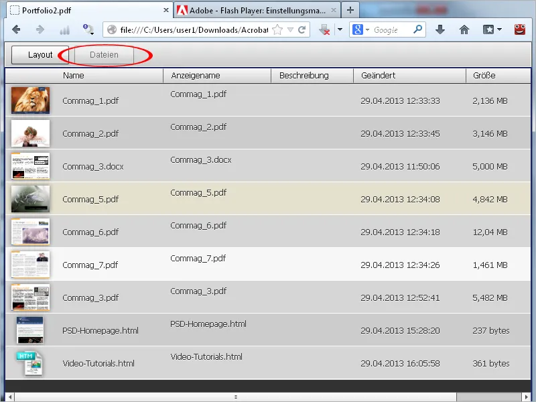
Task: Select the lion thumbnail of Commag_1.pdf
Action: 30,100
